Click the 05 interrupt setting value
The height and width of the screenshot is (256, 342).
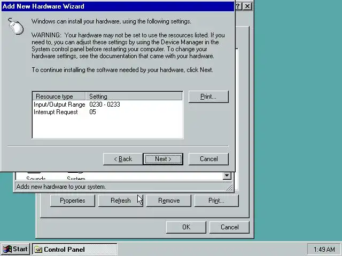point(92,112)
